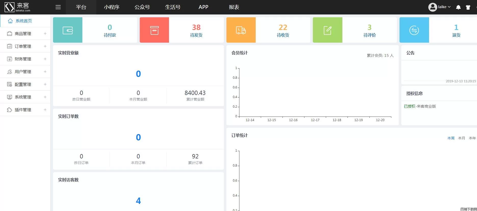Viewport: 477px width, 211px height.
Task: Expand 商品管理 with its plus sign
Action: pyautogui.click(x=45, y=34)
